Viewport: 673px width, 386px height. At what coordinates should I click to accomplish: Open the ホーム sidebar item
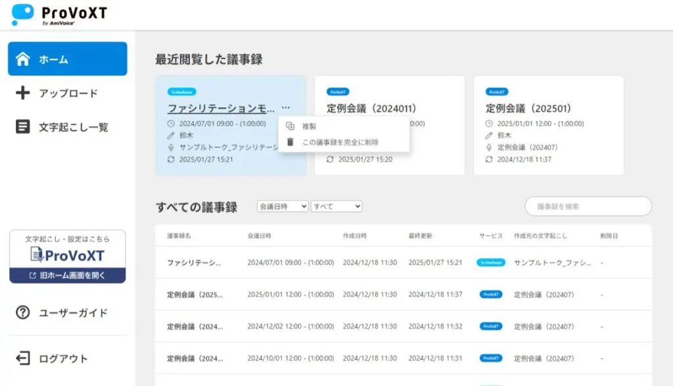point(68,59)
